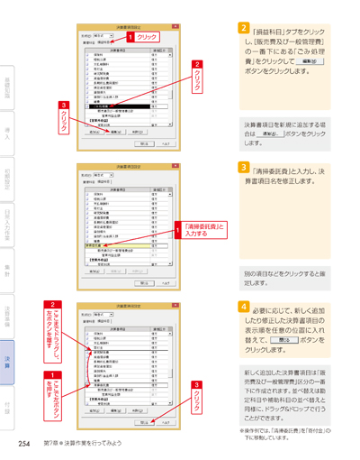Select the black highlighted ごみ処理費 row
The height and width of the screenshot is (460, 360).
(x=120, y=106)
